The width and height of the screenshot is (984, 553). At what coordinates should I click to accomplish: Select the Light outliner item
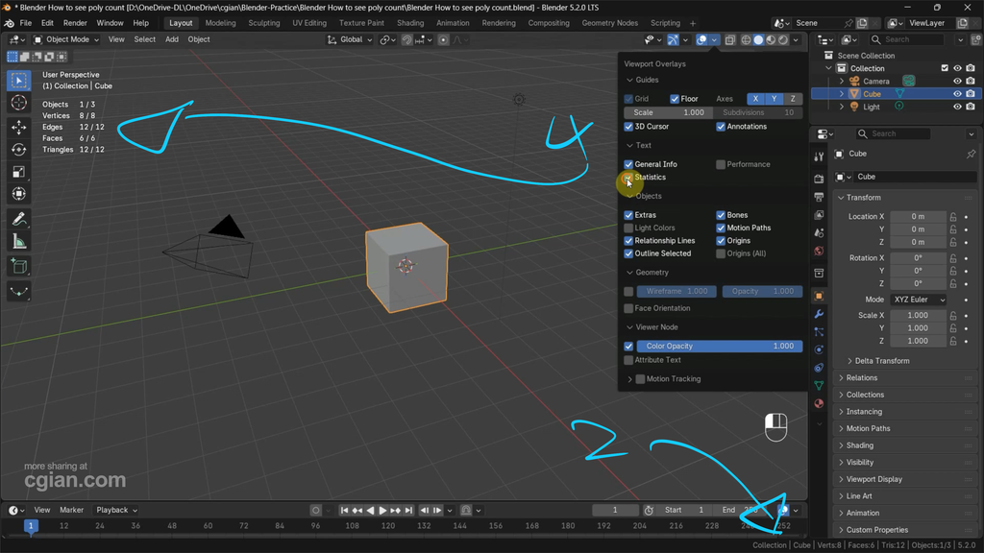(871, 108)
